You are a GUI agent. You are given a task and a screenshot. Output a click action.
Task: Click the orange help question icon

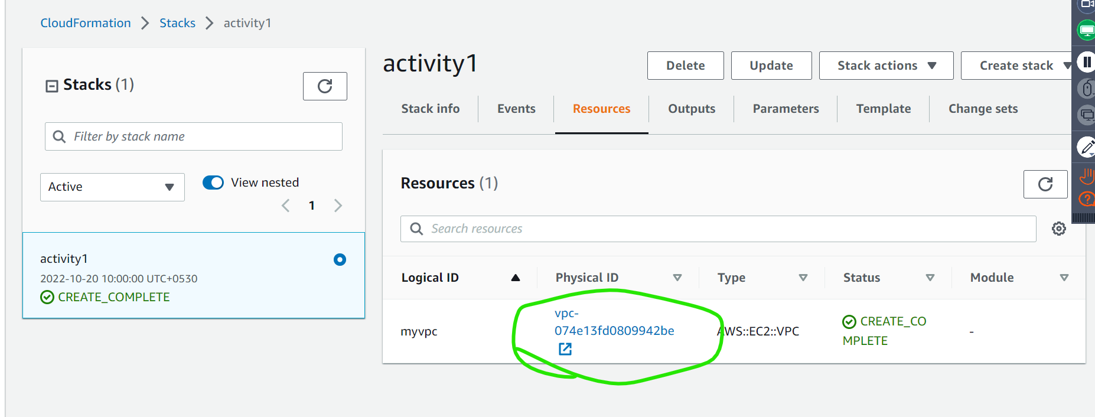click(x=1087, y=199)
